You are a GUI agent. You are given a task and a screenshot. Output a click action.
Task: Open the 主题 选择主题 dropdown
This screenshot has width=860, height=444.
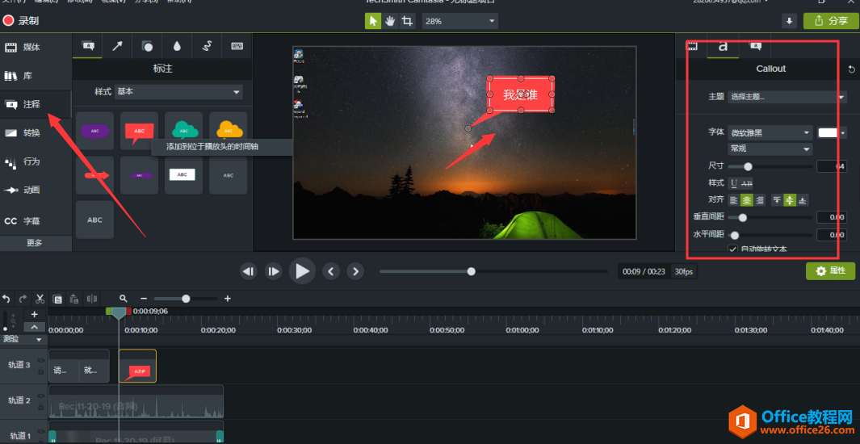coord(787,97)
